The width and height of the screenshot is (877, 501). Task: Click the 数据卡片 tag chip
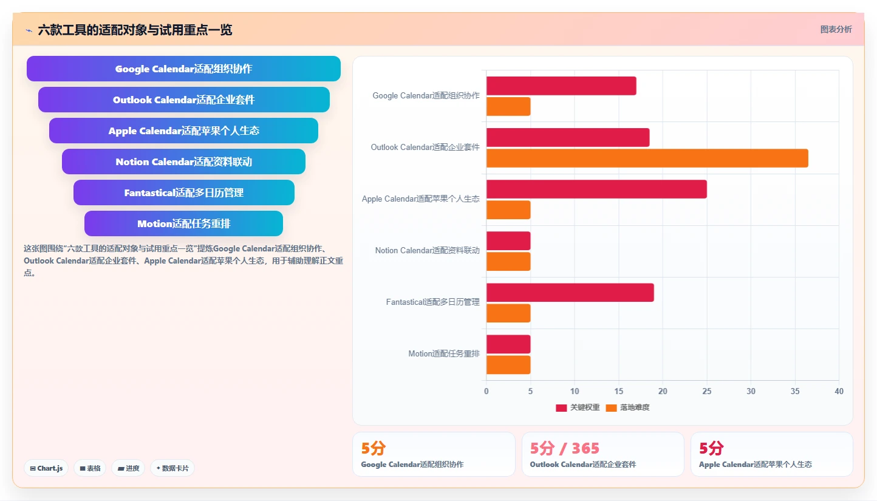(172, 468)
